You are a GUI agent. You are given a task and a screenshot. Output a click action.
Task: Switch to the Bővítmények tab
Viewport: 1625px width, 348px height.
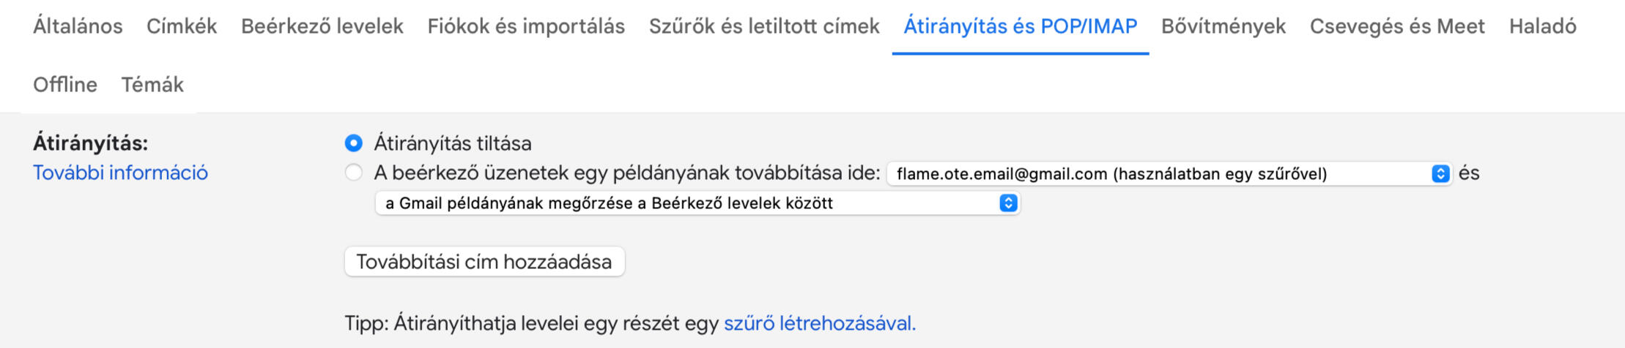(x=1224, y=26)
